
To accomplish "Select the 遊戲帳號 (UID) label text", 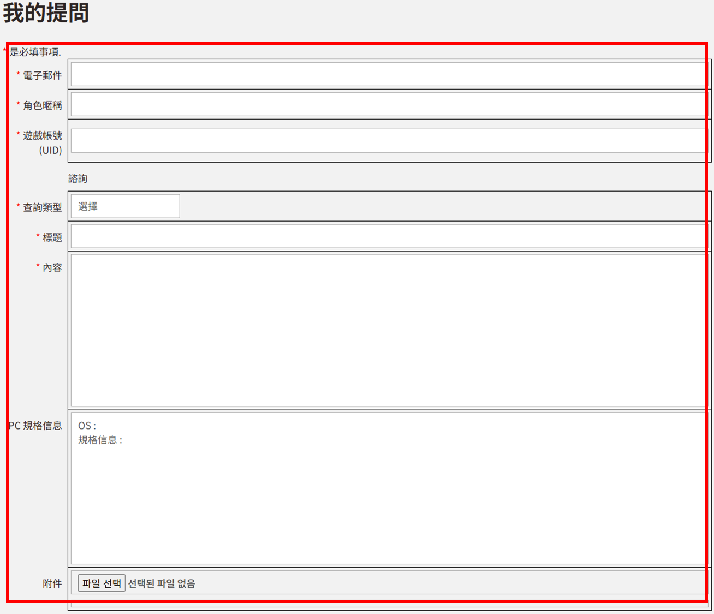I will 42,142.
